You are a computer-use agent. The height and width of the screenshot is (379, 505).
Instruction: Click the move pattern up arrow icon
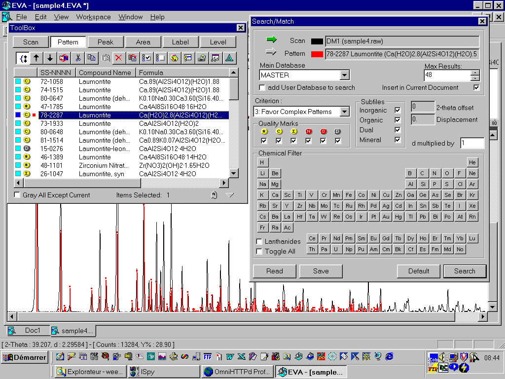36,58
